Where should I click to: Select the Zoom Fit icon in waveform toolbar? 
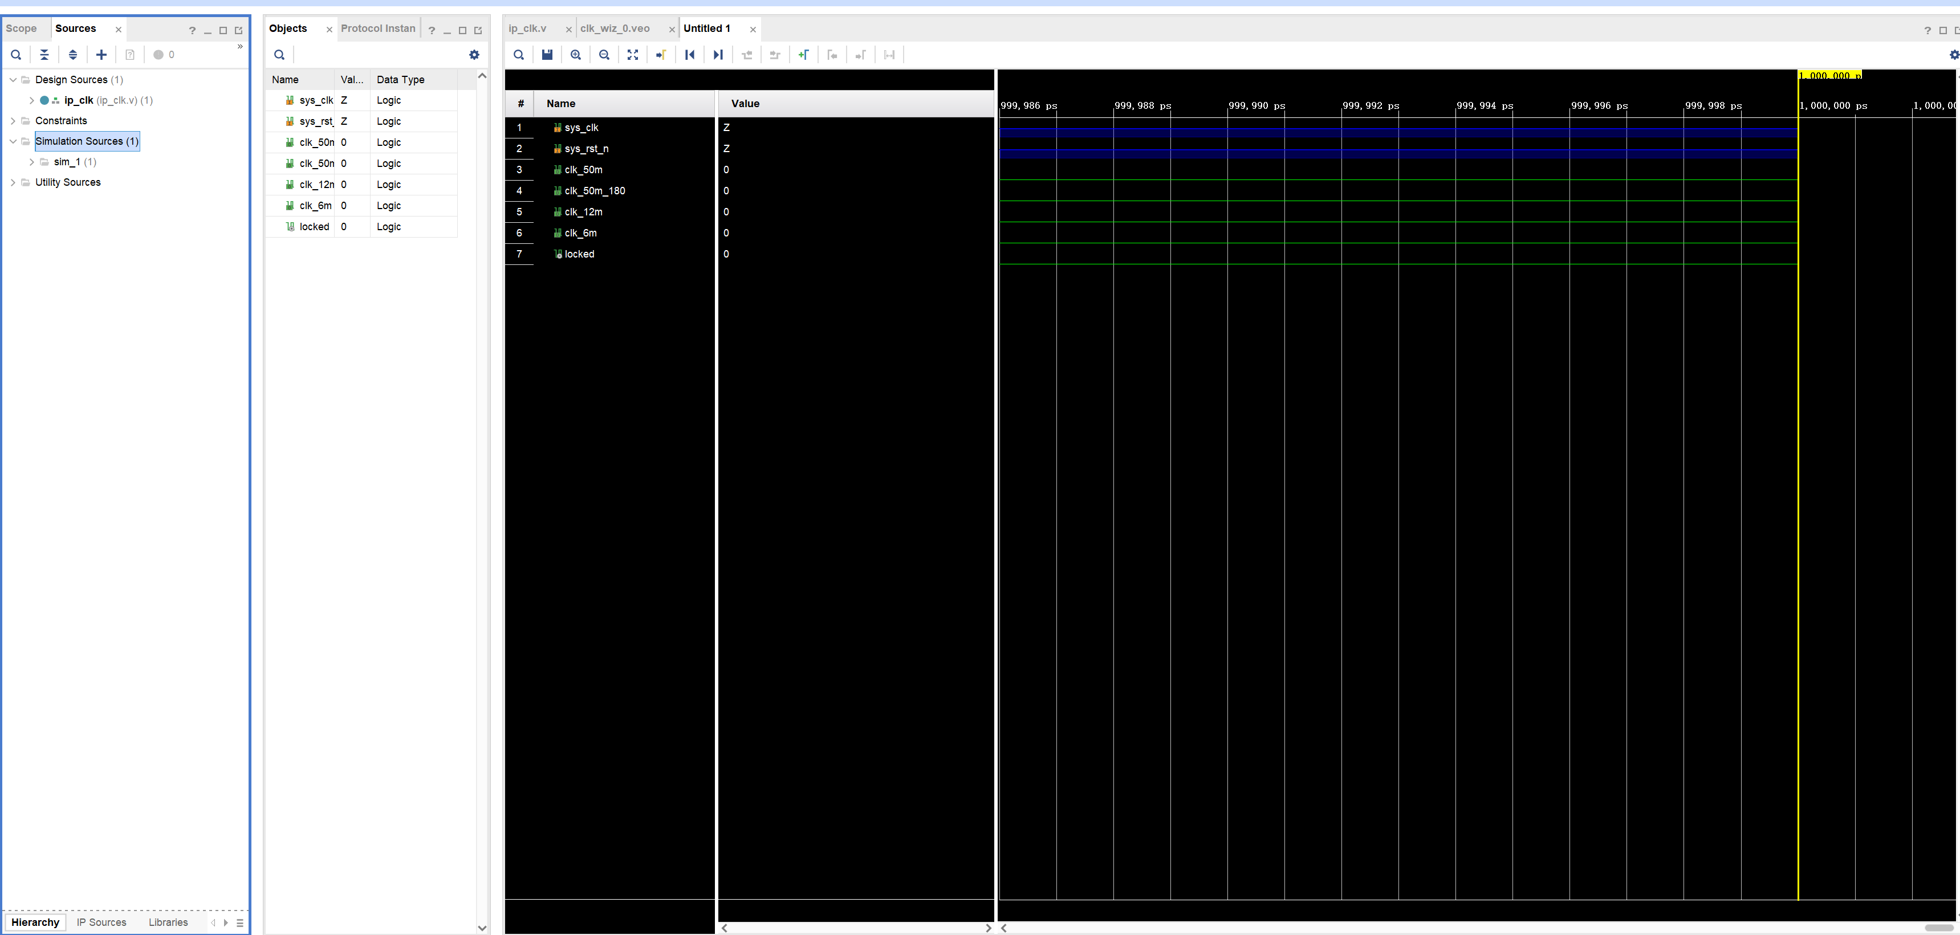click(x=633, y=55)
